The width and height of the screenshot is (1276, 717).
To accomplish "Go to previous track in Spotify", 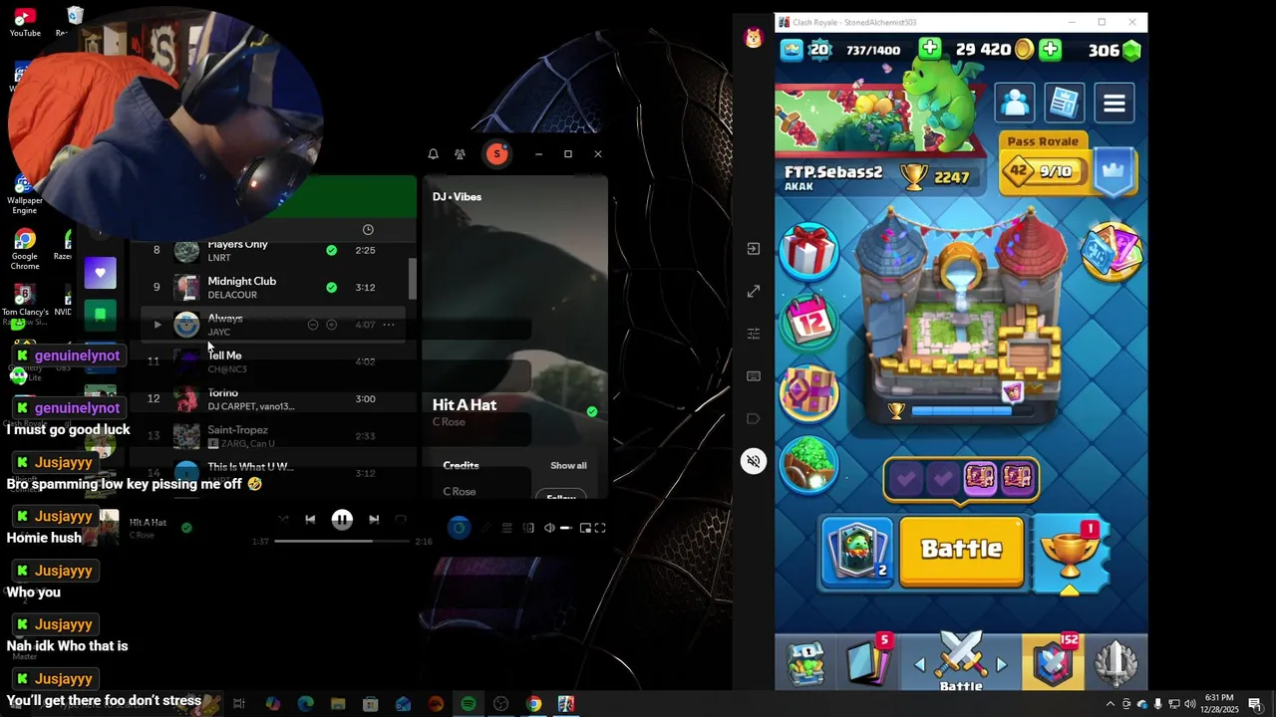I will [x=310, y=520].
